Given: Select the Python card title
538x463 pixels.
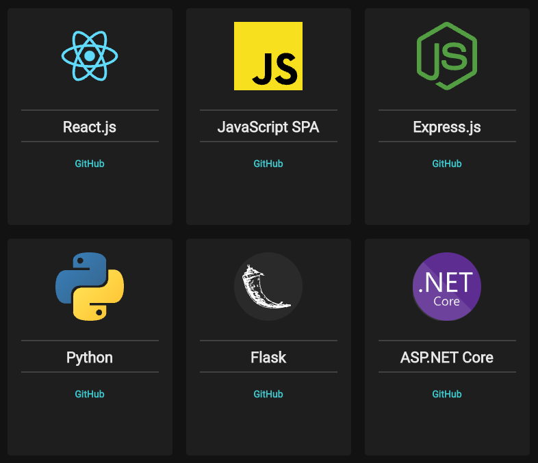Looking at the screenshot, I should click(x=90, y=358).
